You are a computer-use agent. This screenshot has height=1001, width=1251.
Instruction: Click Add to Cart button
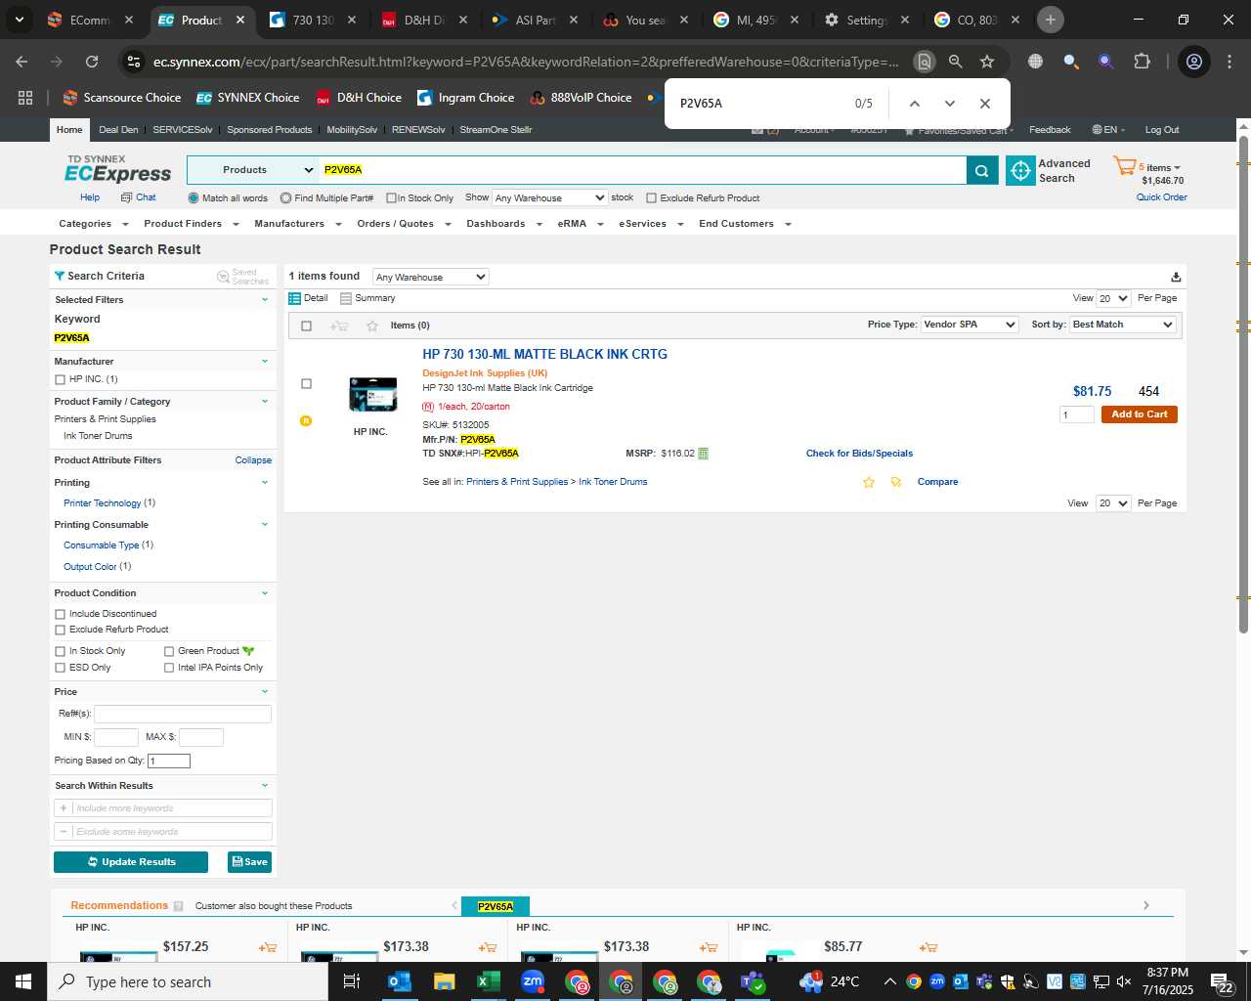click(x=1139, y=414)
